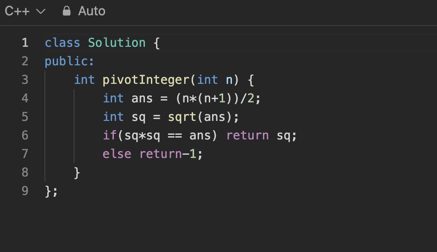Click line number 1 in the gutter
The width and height of the screenshot is (437, 252).
pyautogui.click(x=25, y=43)
